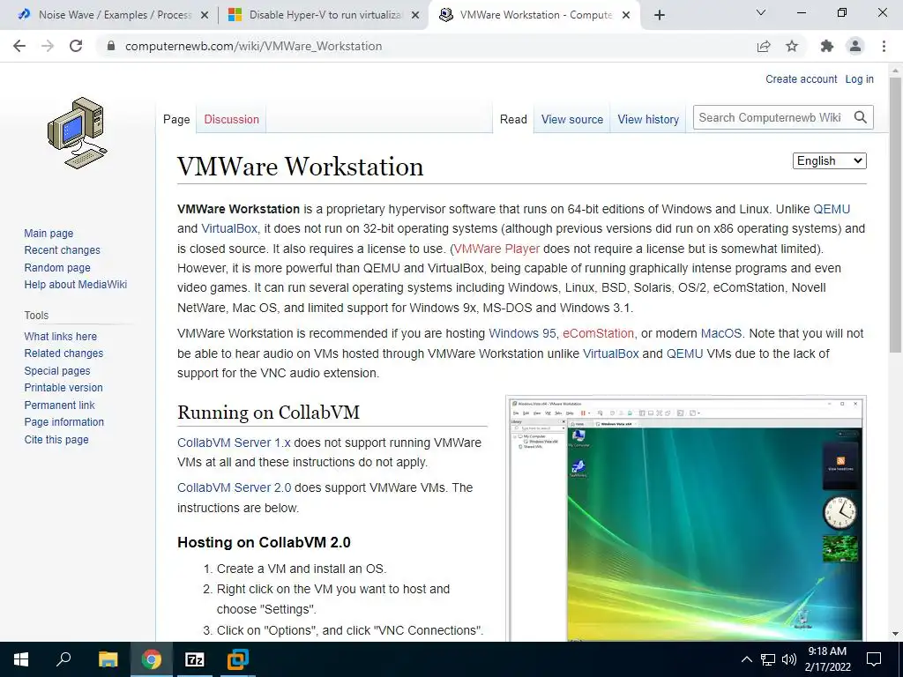
Task: Open the Windows 95 link
Action: tap(522, 333)
